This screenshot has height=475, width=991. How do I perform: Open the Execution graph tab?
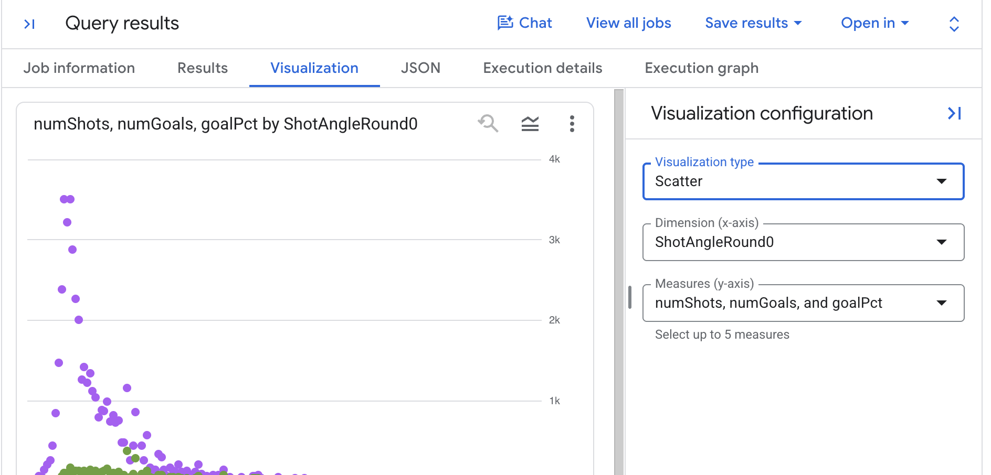tap(702, 68)
